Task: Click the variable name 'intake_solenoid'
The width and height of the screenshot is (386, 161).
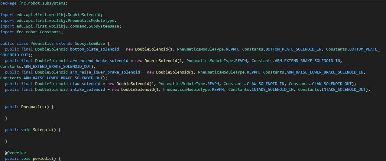Action: pos(87,89)
